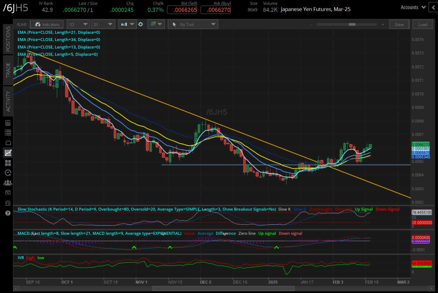Click the Last / Size value .0066270 / 1
Screen dimensions: 438x293
[78, 10]
